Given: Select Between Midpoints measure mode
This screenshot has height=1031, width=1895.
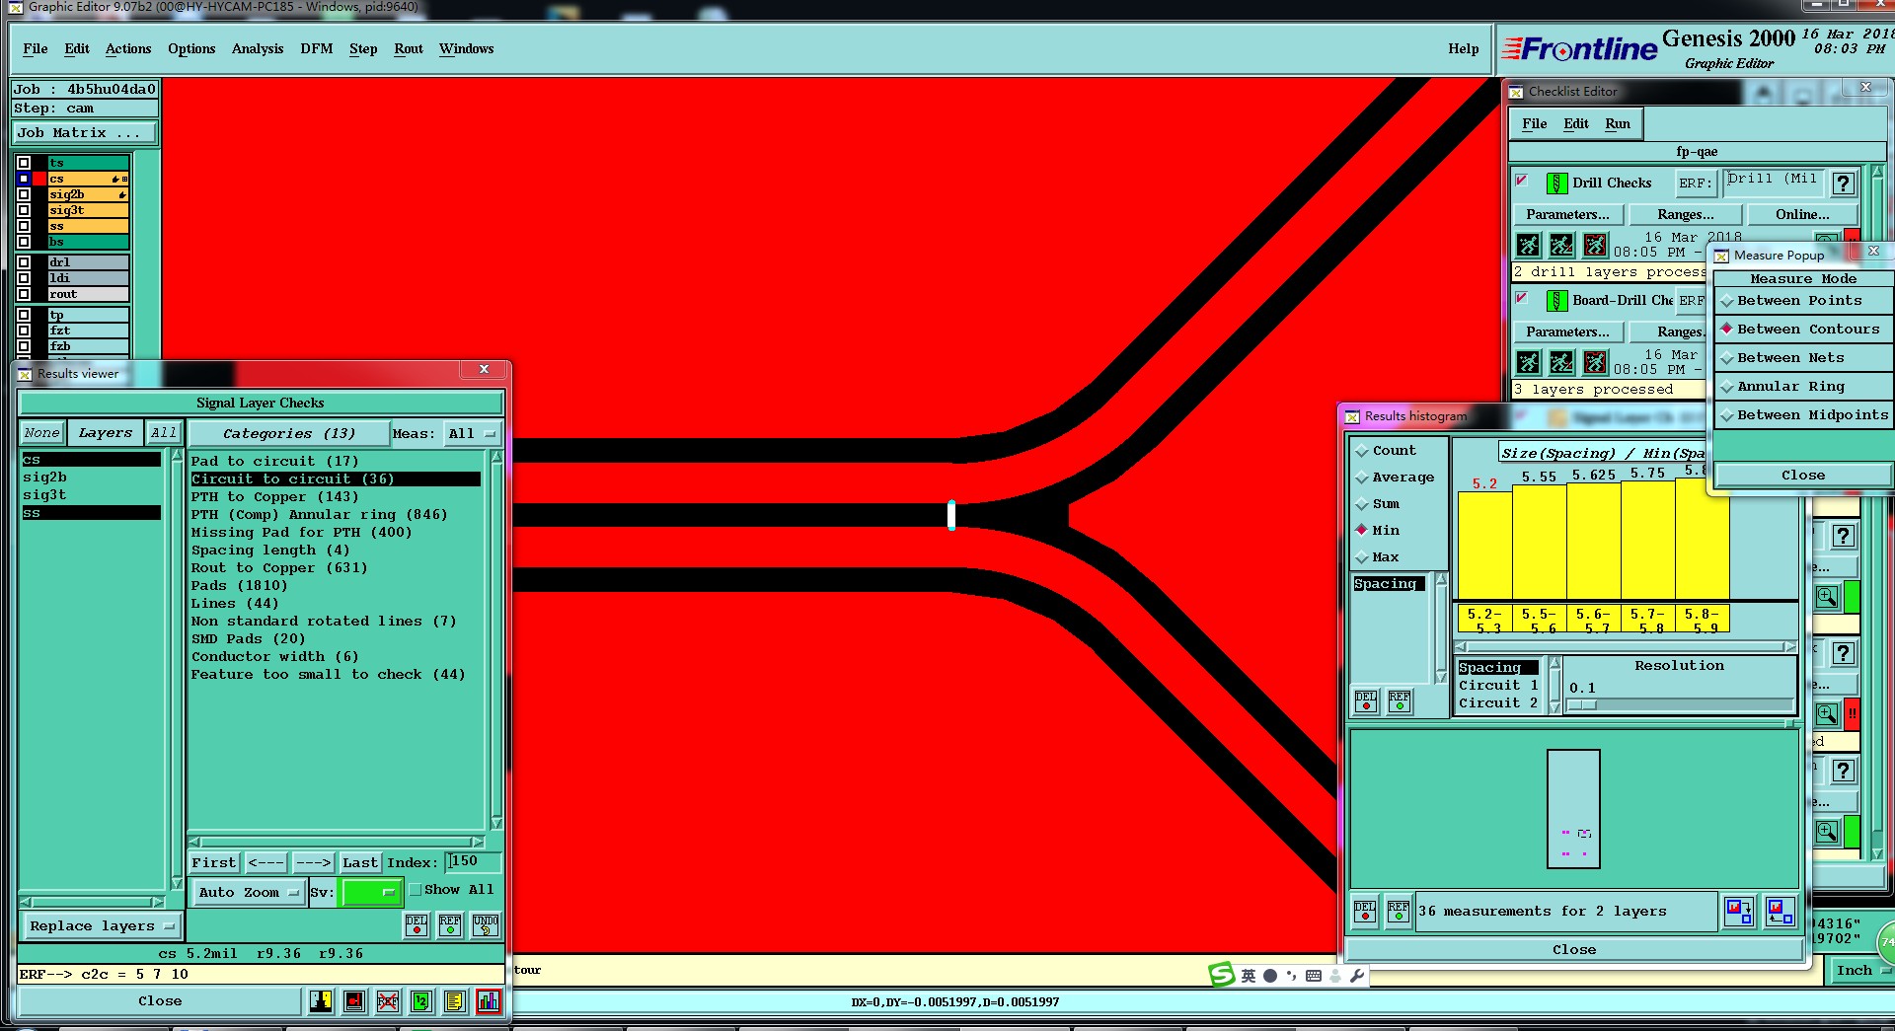Looking at the screenshot, I should tap(1804, 415).
